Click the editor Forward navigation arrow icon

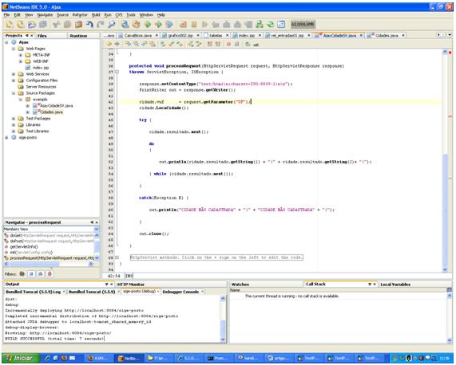[x=117, y=44]
